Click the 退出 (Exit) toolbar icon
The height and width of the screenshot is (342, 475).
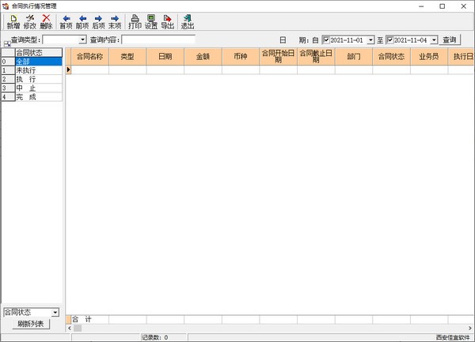pyautogui.click(x=188, y=21)
